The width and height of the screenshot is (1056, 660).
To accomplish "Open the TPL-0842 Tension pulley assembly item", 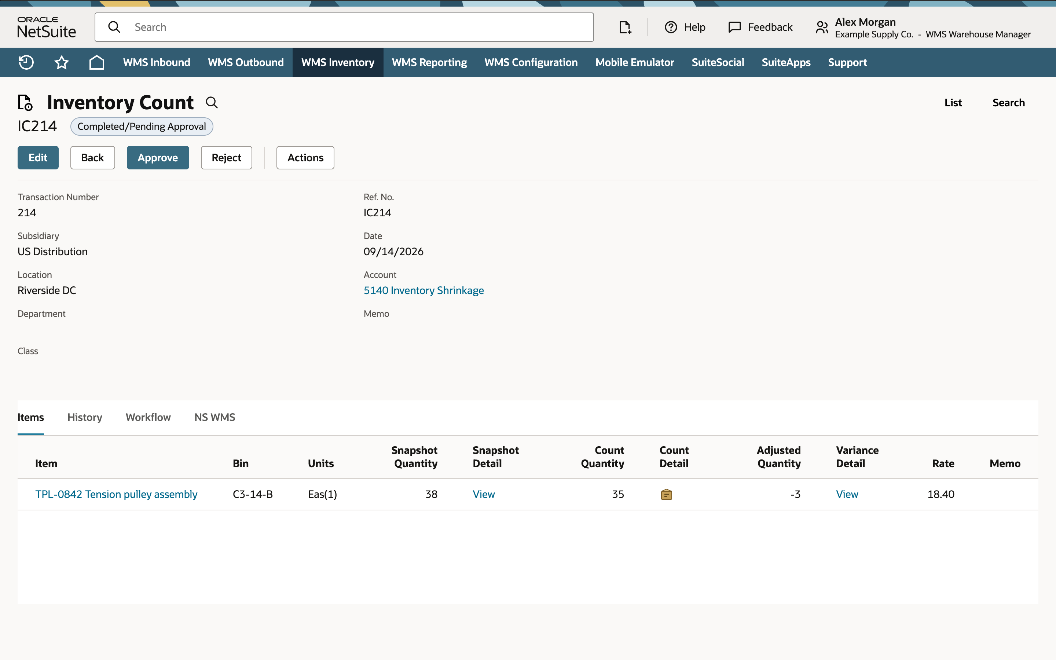I will coord(116,494).
